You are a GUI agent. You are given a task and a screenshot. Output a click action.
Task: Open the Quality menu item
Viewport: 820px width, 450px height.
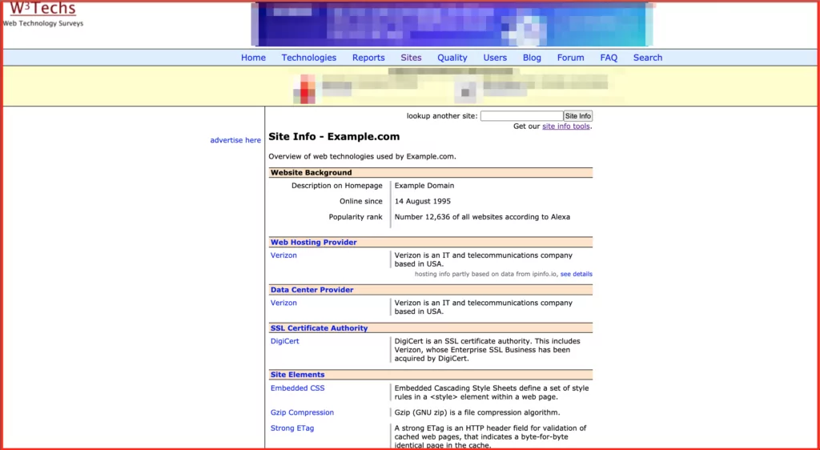[x=452, y=58]
